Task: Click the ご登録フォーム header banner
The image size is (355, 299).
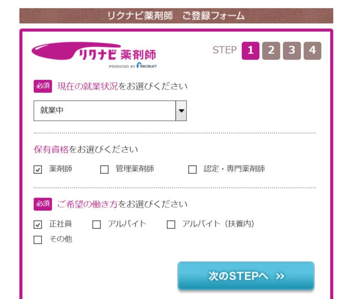Action: tap(176, 16)
